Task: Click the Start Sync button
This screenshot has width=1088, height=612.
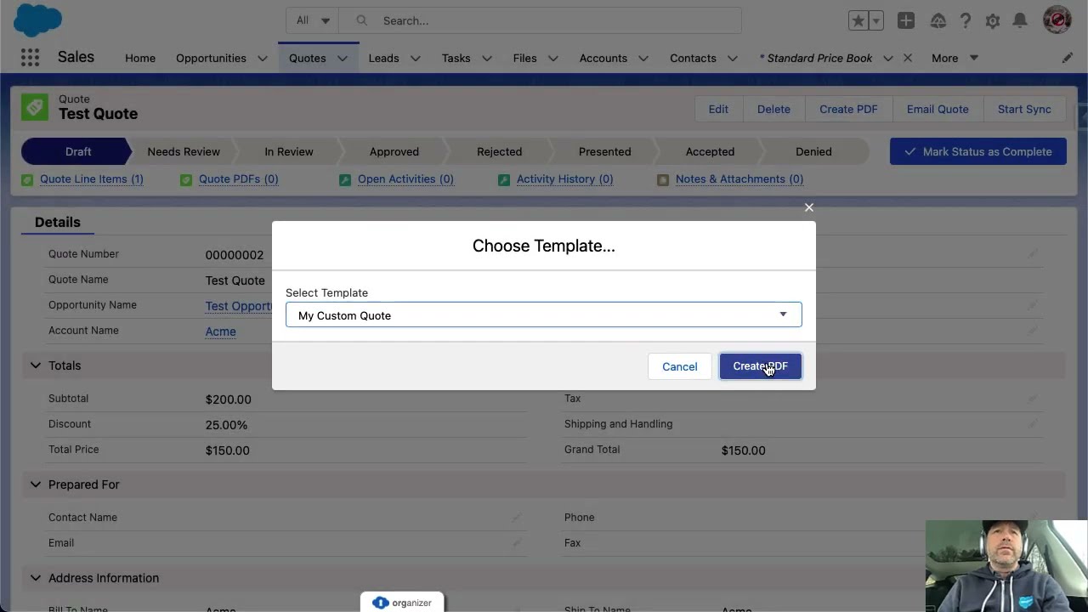Action: [x=1024, y=109]
